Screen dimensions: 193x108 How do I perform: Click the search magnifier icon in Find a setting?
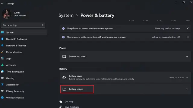click(x=43, y=25)
